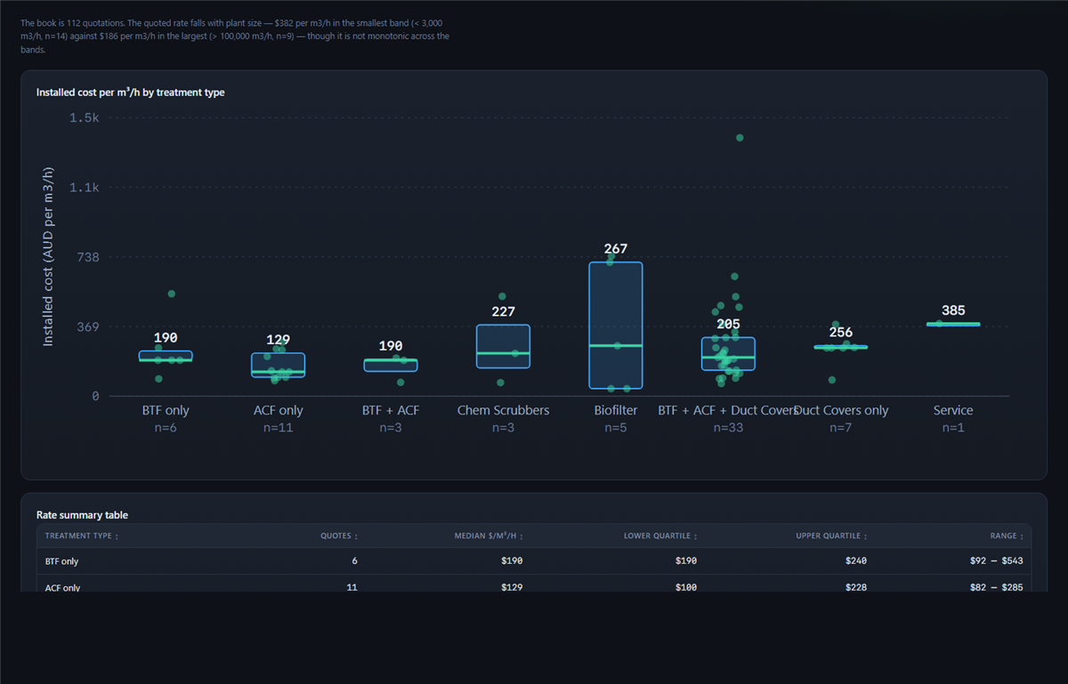Click the "$82 – $285" range cell
The width and height of the screenshot is (1068, 684).
point(997,588)
